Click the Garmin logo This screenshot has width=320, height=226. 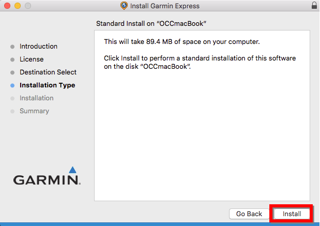(x=47, y=180)
